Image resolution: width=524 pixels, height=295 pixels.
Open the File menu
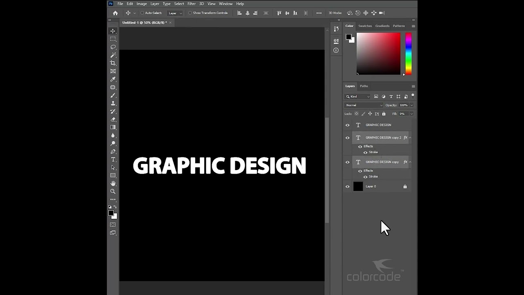click(120, 4)
